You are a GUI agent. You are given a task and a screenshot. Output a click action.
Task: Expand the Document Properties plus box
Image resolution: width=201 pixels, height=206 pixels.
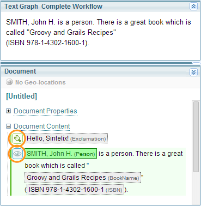[x=8, y=111]
